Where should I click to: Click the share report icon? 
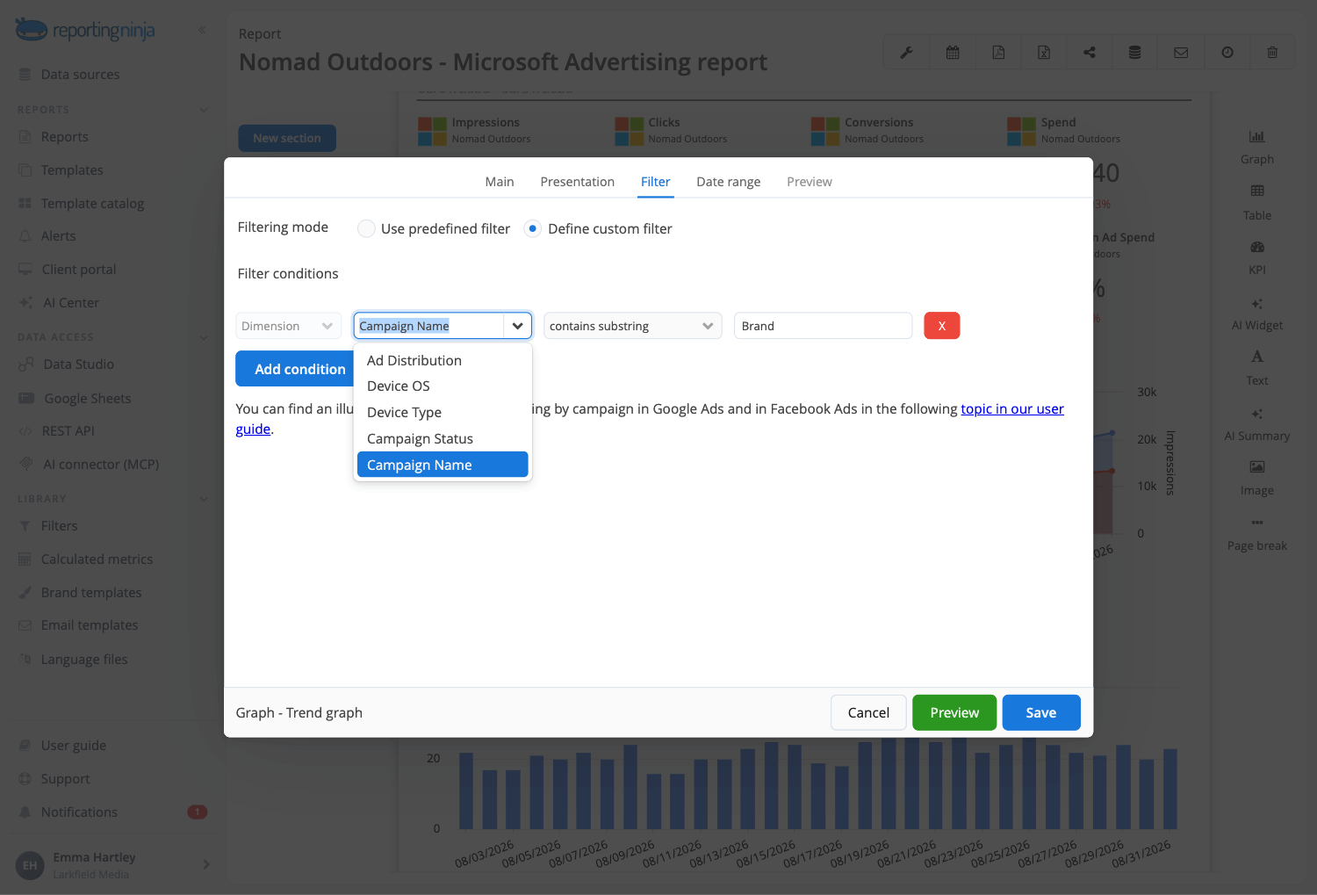point(1090,53)
